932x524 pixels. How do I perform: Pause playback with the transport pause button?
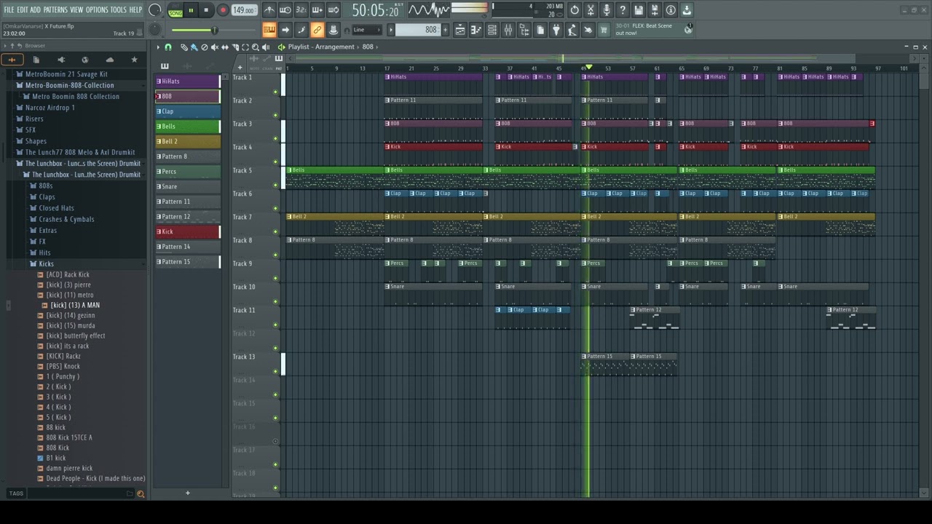191,10
